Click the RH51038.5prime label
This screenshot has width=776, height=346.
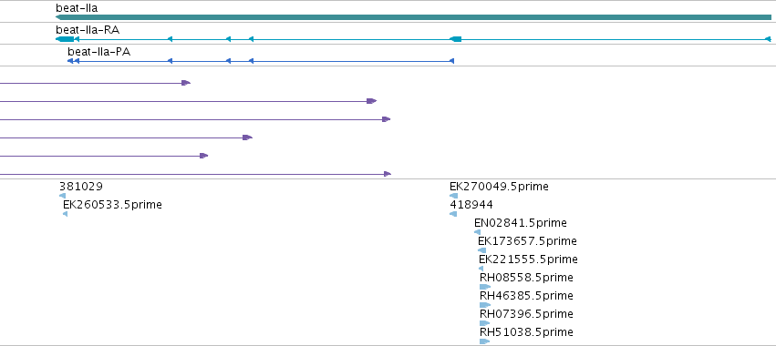pyautogui.click(x=526, y=332)
